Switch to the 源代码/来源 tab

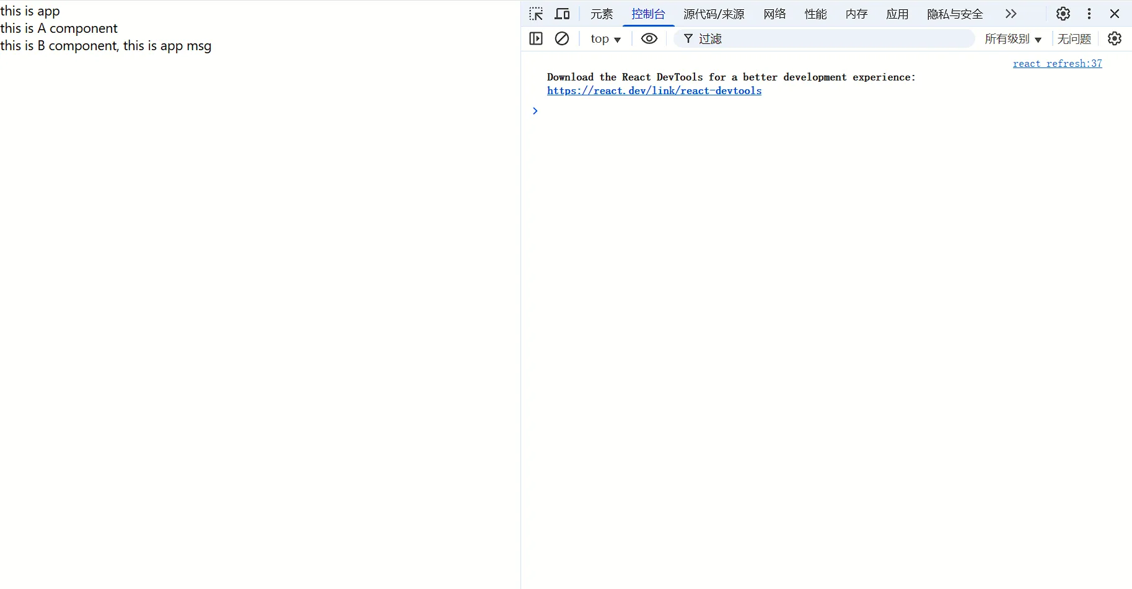pyautogui.click(x=714, y=14)
